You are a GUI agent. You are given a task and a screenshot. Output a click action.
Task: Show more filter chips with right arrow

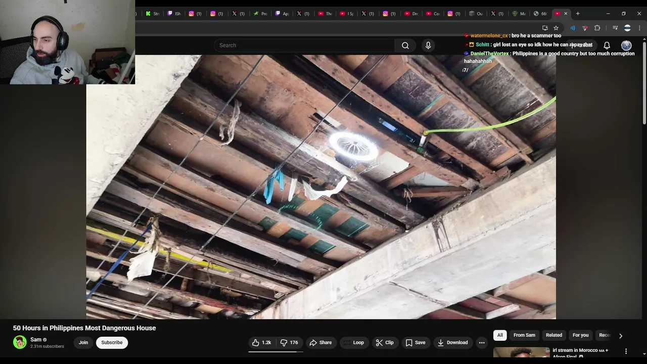pos(621,336)
